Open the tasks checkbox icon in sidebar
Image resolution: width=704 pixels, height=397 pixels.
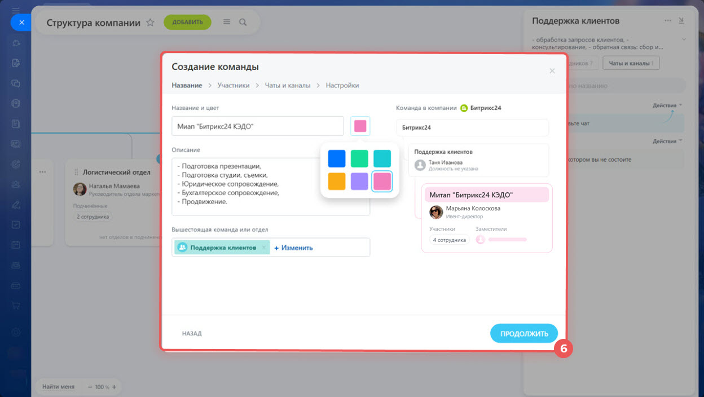[x=16, y=224]
